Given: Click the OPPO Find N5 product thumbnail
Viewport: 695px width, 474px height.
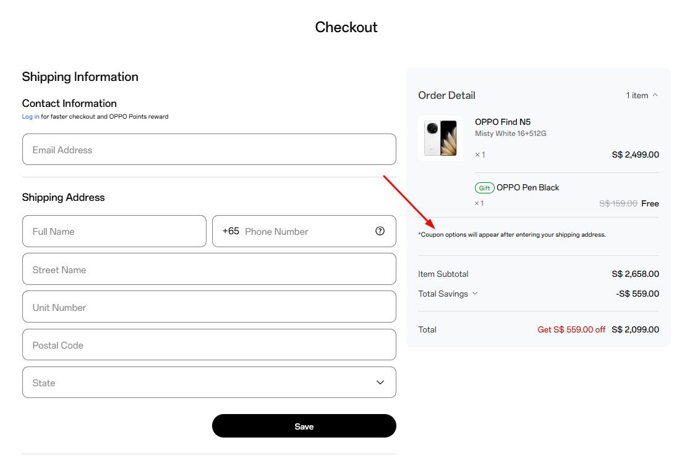Looking at the screenshot, I should click(x=440, y=137).
